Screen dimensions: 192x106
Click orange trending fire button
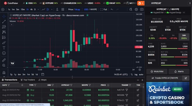pyautogui.click(x=141, y=3)
